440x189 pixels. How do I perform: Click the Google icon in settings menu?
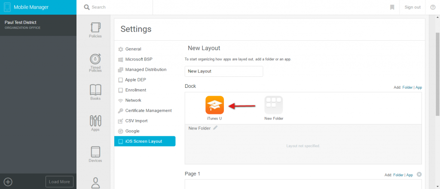121,131
